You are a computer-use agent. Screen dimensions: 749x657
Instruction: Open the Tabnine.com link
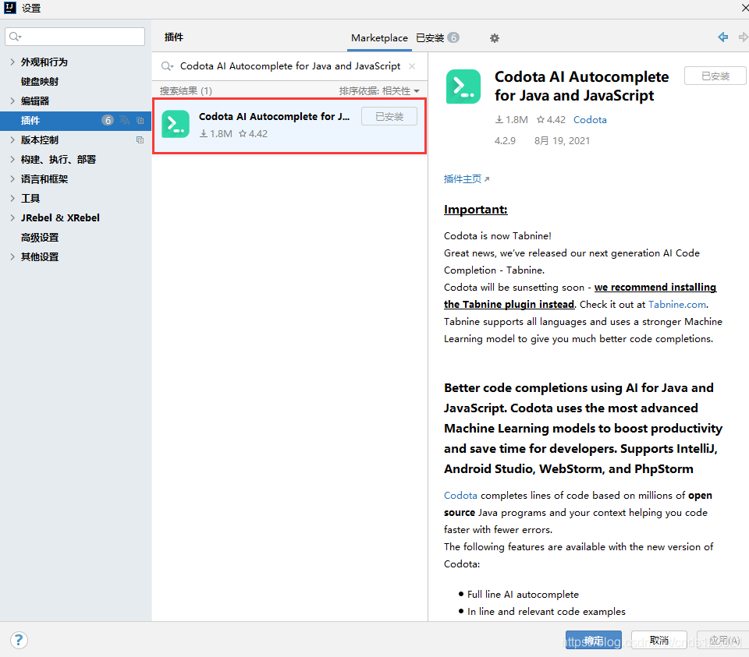[677, 305]
